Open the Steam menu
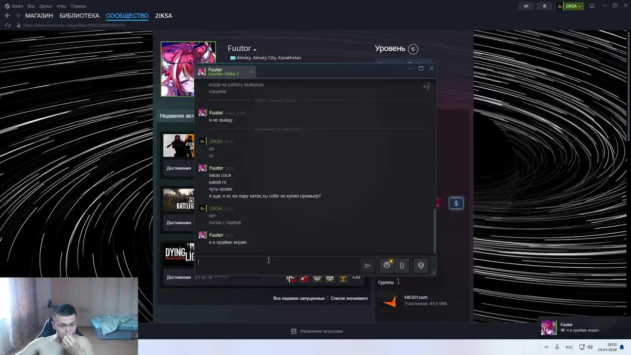631x355 pixels. pyautogui.click(x=14, y=6)
